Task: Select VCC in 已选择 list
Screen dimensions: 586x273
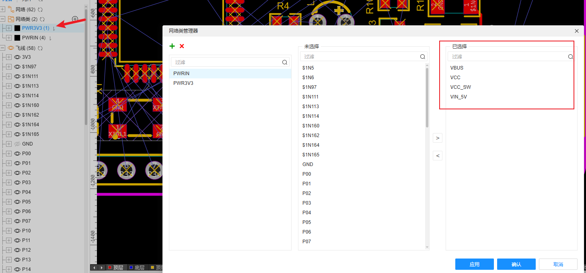Action: pos(455,78)
